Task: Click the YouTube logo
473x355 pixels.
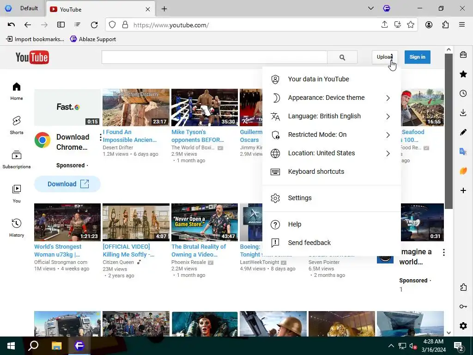Action: click(32, 57)
